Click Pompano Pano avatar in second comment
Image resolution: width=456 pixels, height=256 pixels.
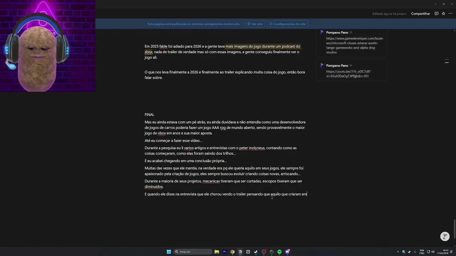click(322, 65)
